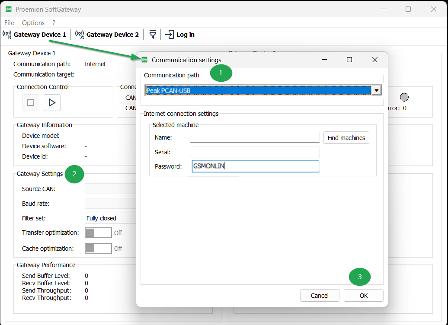The height and width of the screenshot is (325, 448).
Task: Open the filter icon in the toolbar
Action: 153,35
